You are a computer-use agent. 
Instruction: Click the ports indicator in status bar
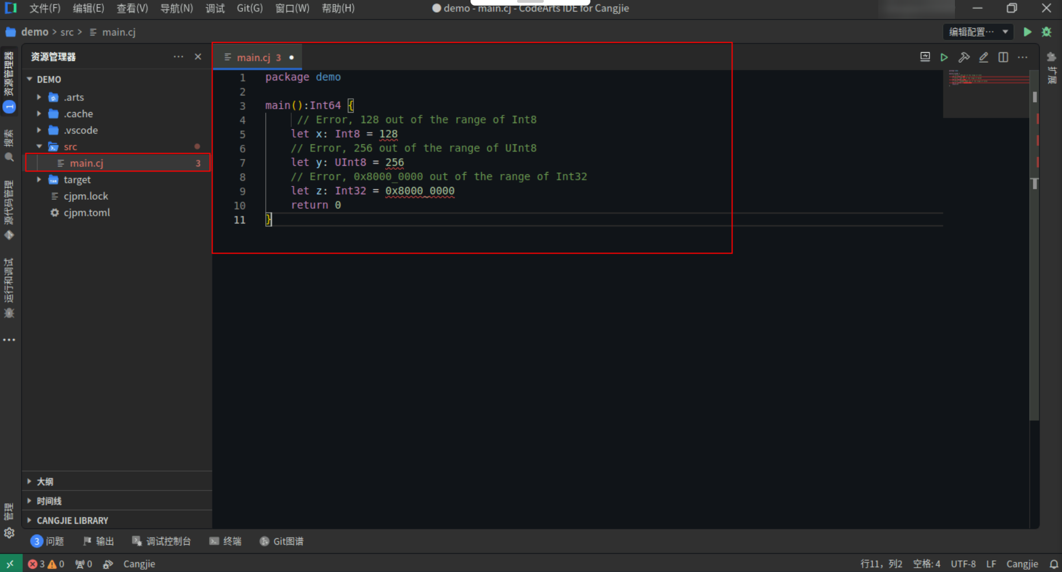[84, 564]
